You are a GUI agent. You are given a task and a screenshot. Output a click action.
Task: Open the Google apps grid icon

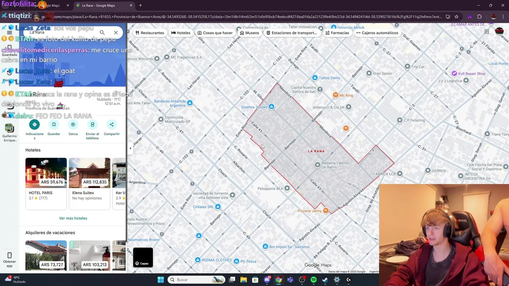pyautogui.click(x=487, y=32)
